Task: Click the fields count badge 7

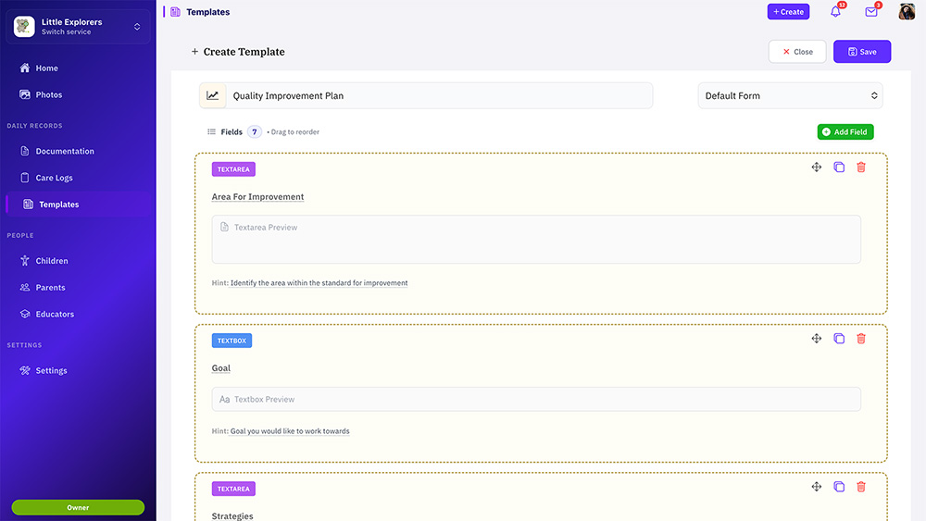Action: click(255, 131)
